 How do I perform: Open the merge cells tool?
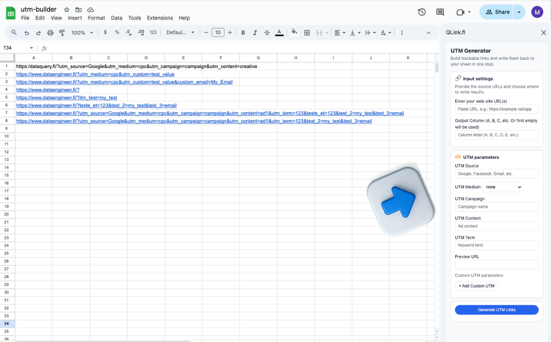[x=320, y=32]
